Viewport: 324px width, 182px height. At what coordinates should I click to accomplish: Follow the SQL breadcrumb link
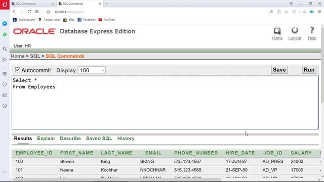click(x=35, y=56)
